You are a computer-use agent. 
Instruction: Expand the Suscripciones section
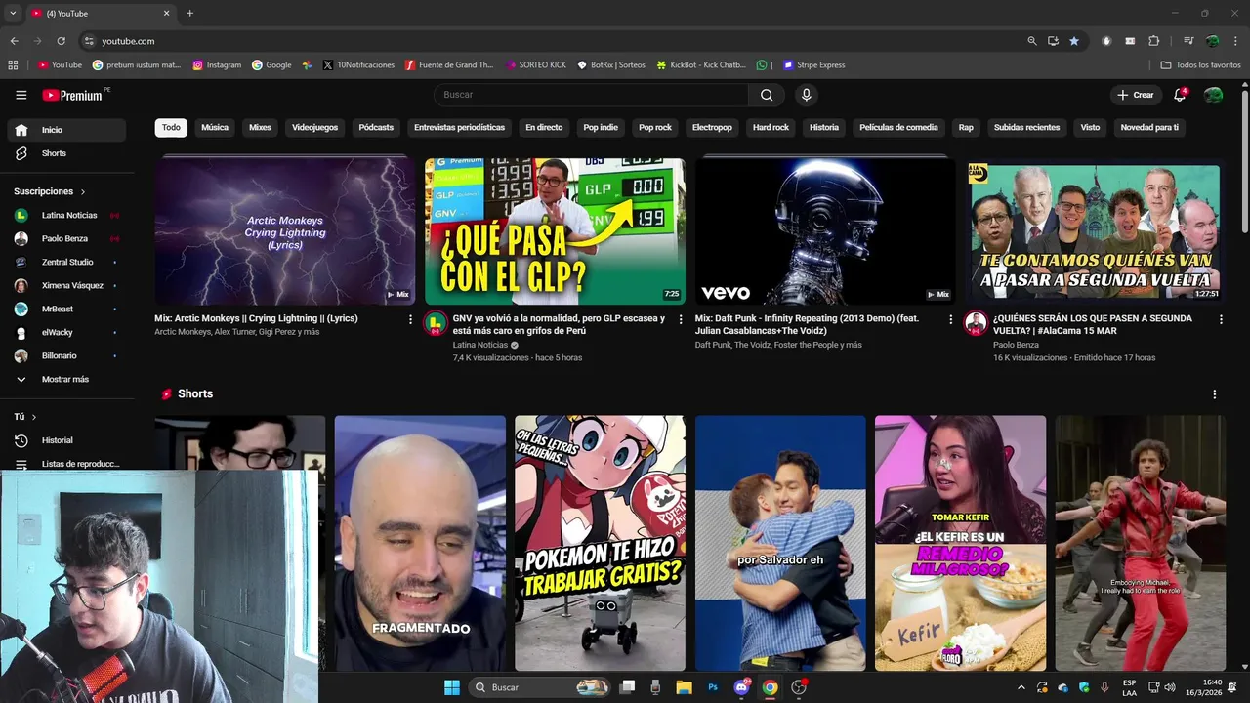(50, 191)
